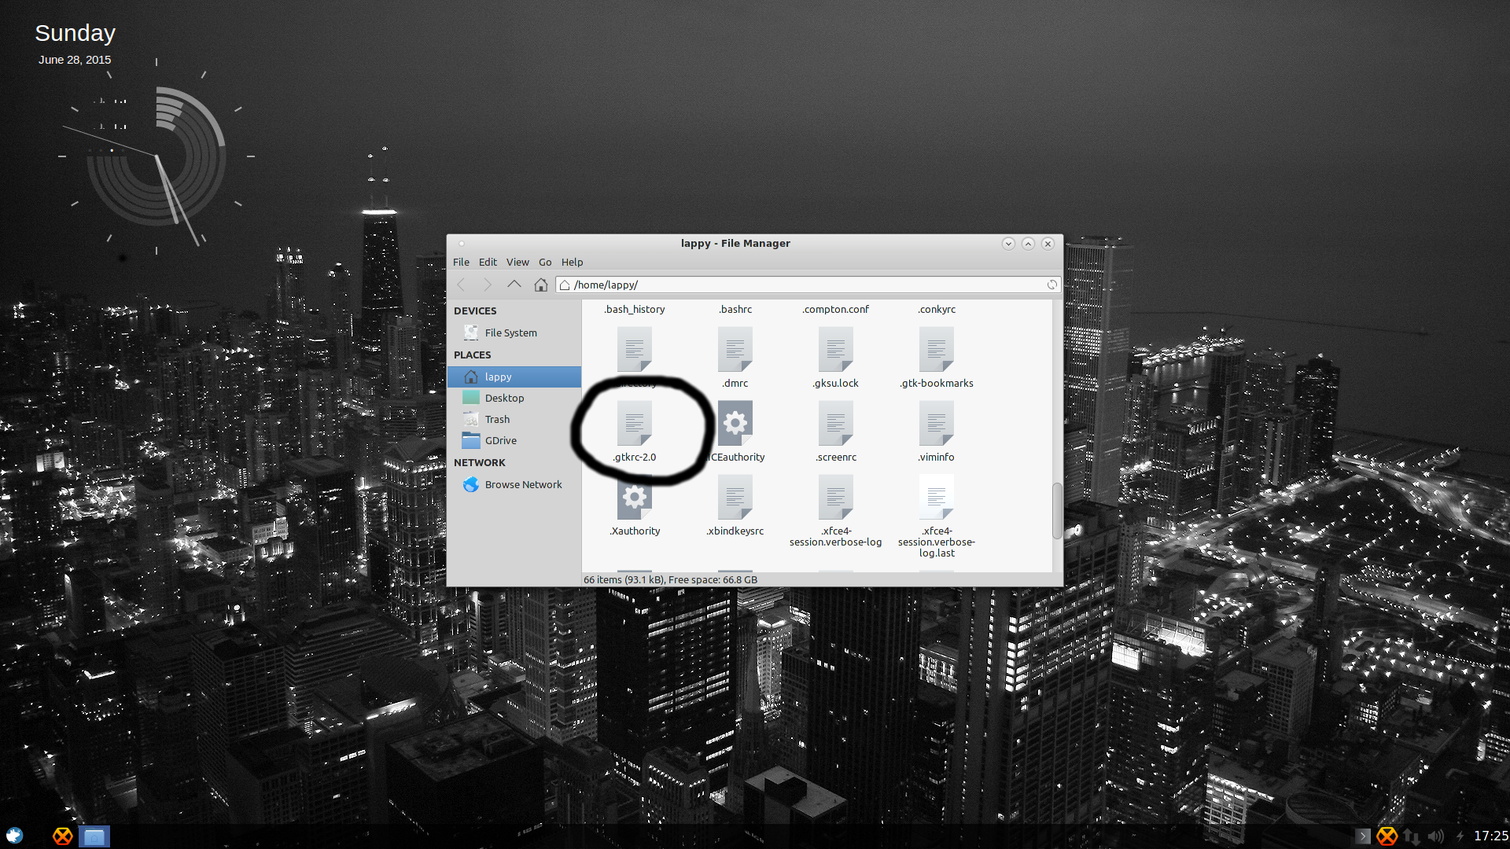1510x849 pixels.
Task: Select the .xfce4-session.verbose-log file icon
Action: [x=836, y=497]
